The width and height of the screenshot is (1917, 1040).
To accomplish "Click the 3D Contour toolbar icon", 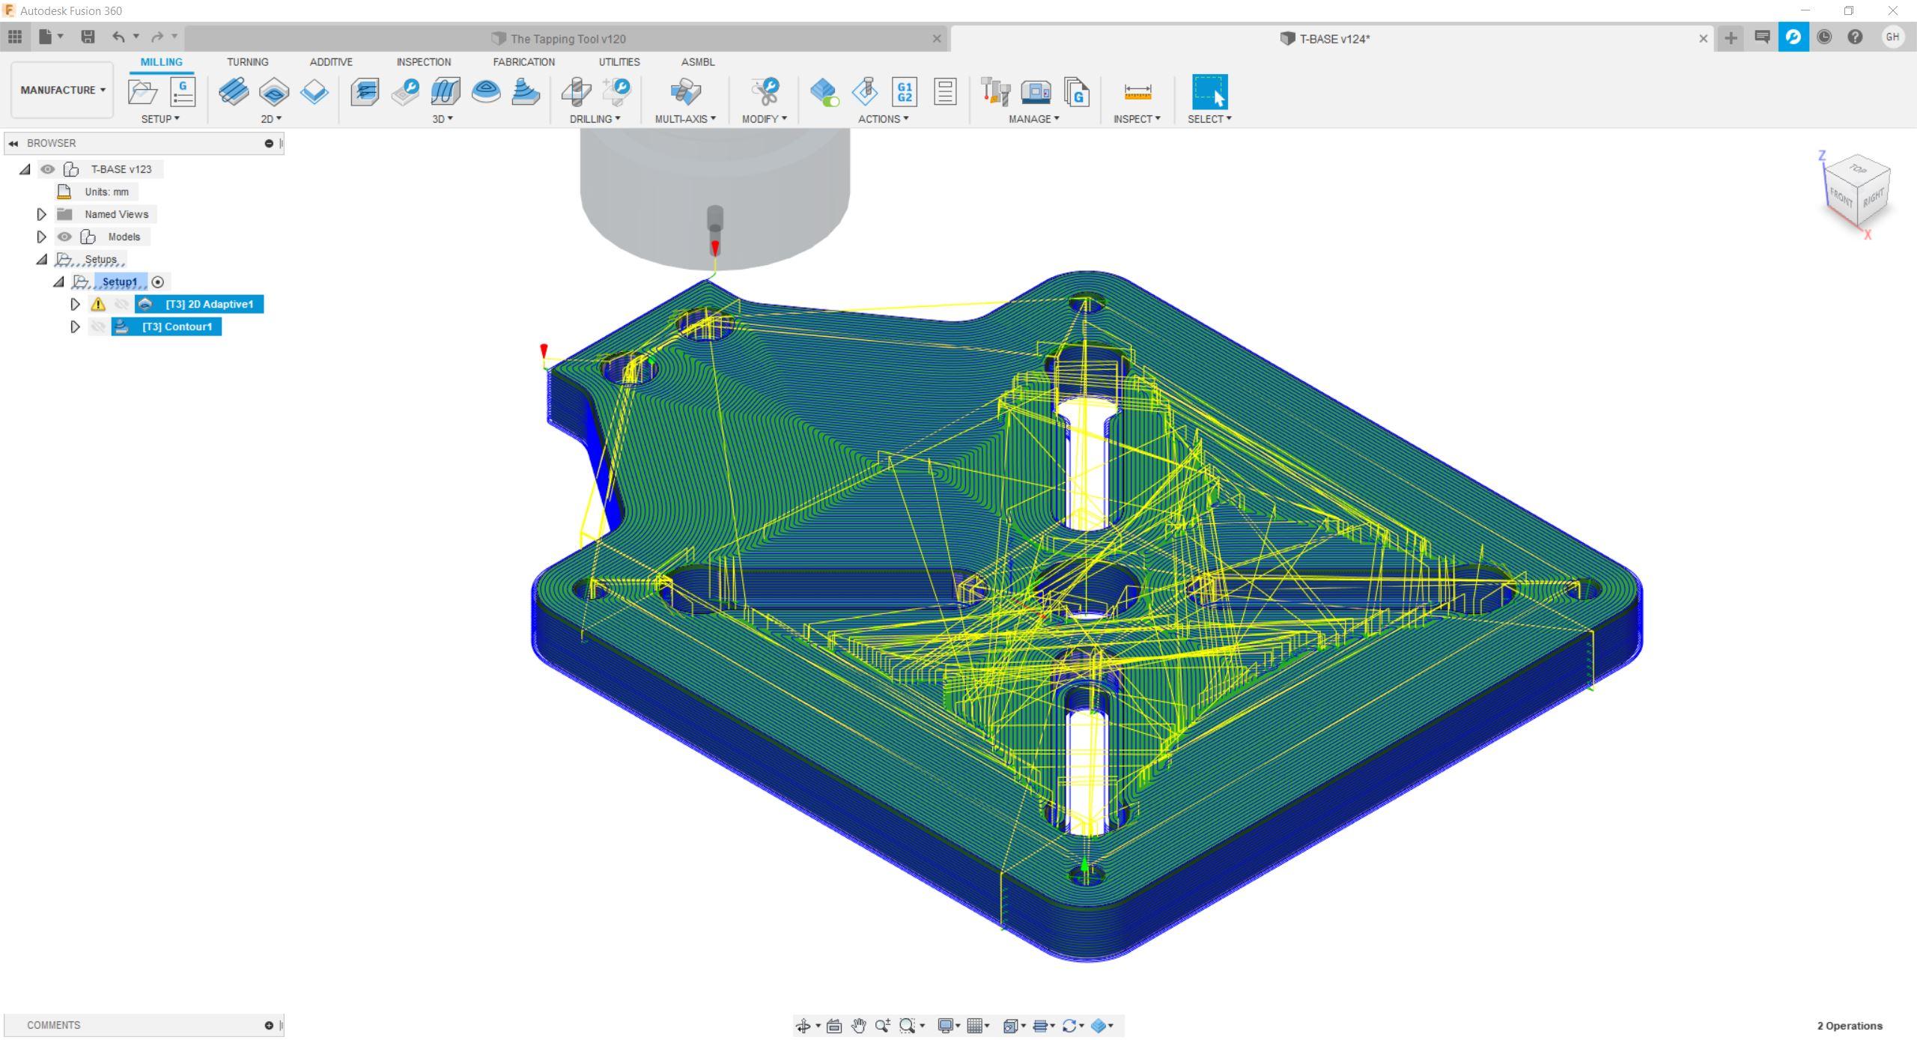I will point(526,91).
